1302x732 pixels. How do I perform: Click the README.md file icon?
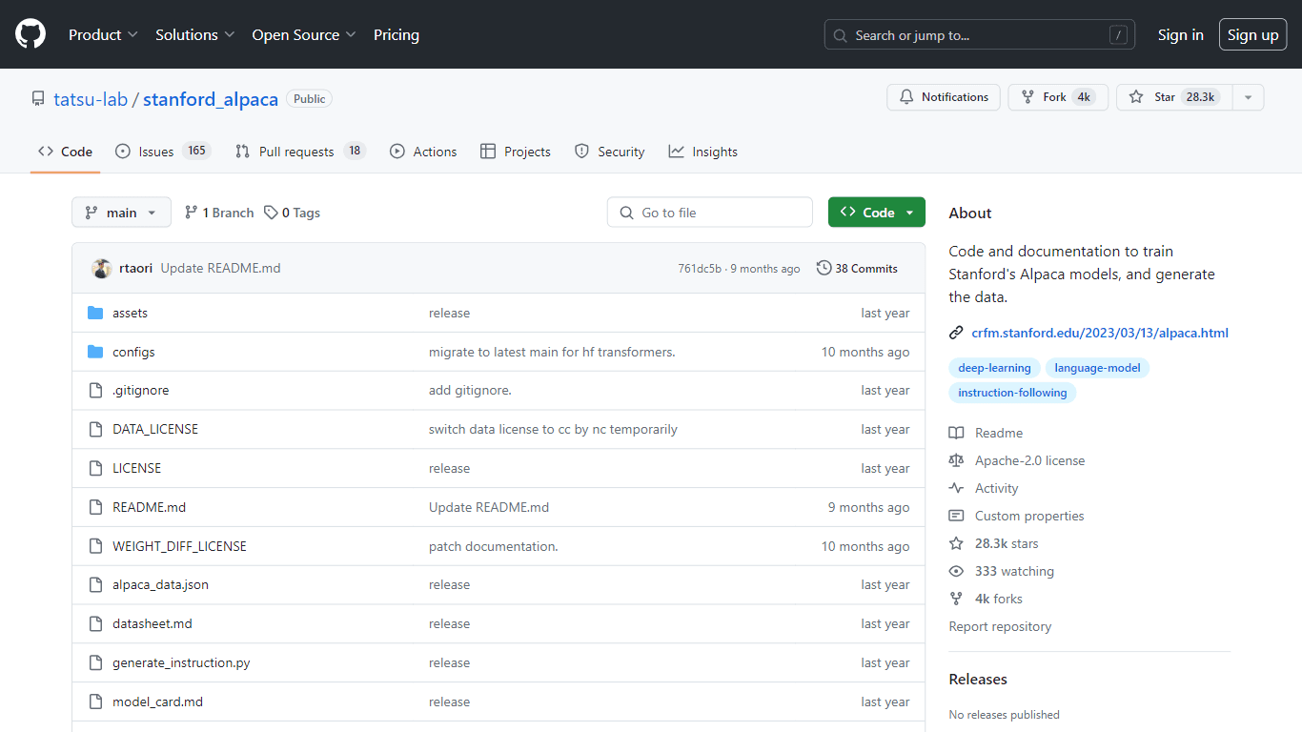click(95, 507)
